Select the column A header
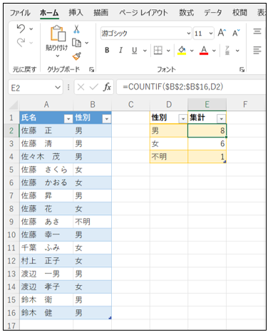Image resolution: width=268 pixels, height=332 pixels. 46,105
